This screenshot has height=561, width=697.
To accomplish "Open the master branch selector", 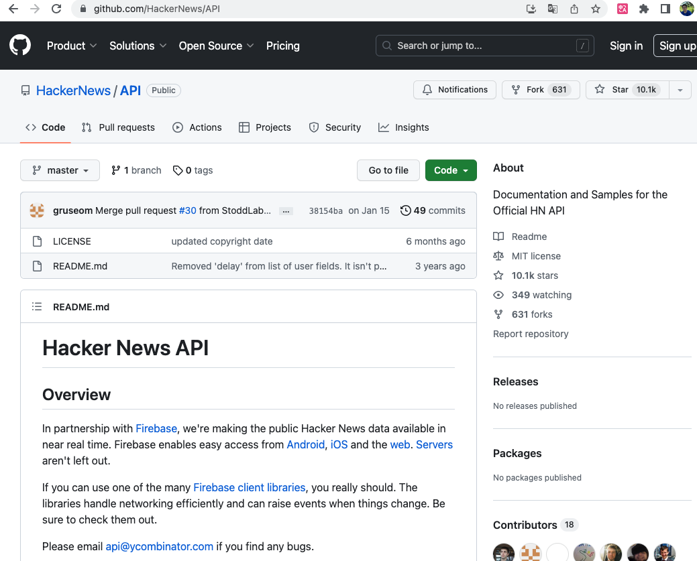I will point(60,170).
